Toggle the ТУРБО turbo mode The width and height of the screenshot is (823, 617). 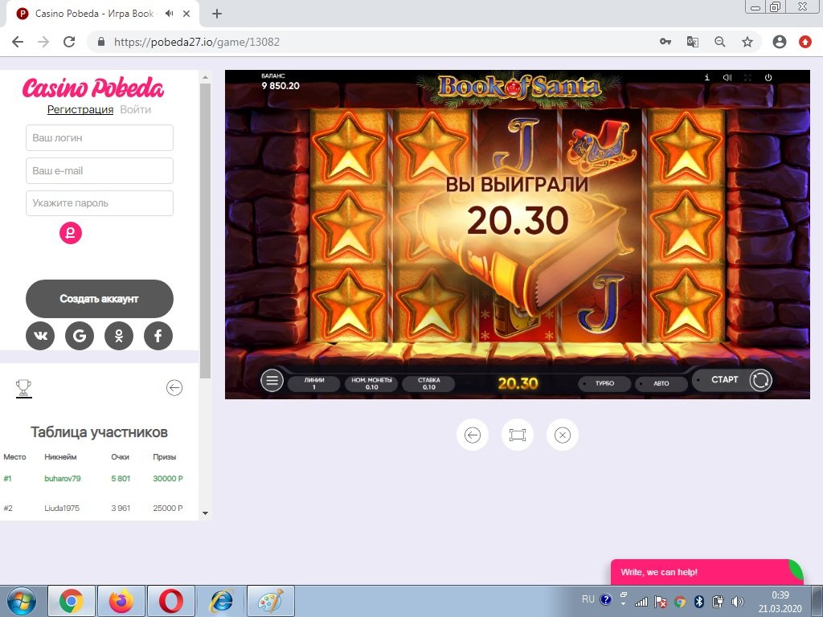[x=604, y=383]
